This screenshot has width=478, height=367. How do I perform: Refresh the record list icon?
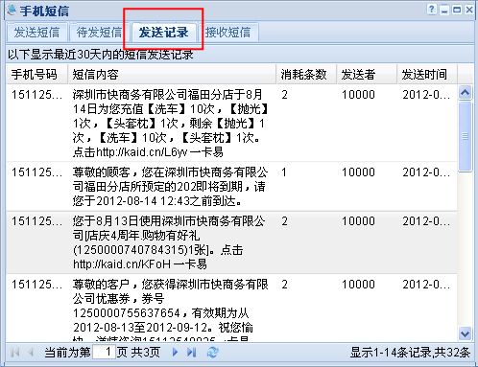click(x=212, y=353)
